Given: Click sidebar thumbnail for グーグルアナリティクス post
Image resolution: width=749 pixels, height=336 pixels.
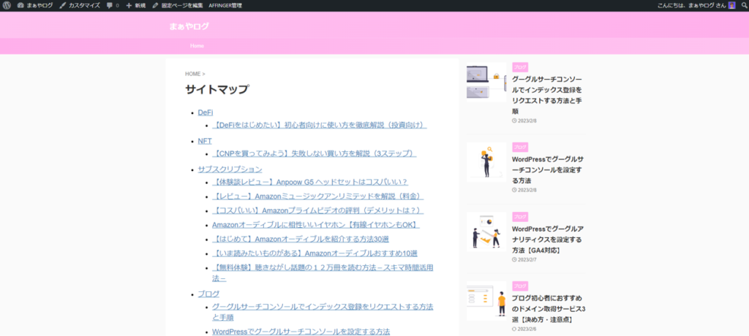Looking at the screenshot, I should point(486,232).
